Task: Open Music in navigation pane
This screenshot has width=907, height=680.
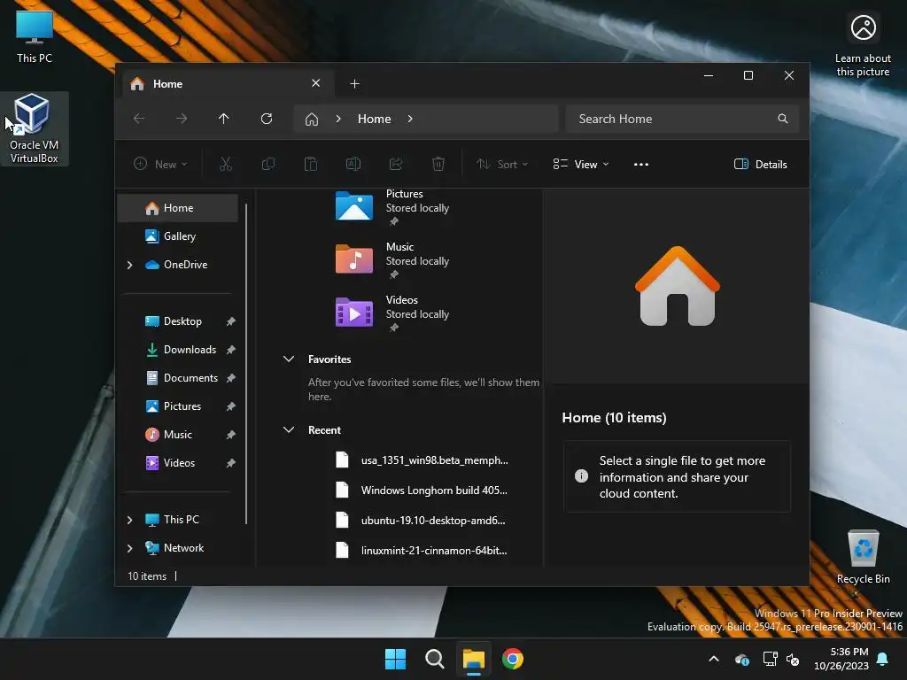Action: click(178, 434)
